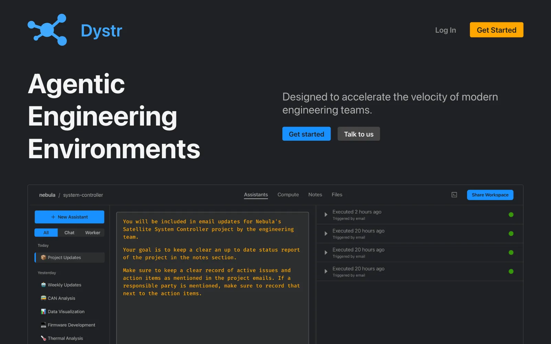
Task: Click the nebula breadcrumb
Action: pos(47,195)
